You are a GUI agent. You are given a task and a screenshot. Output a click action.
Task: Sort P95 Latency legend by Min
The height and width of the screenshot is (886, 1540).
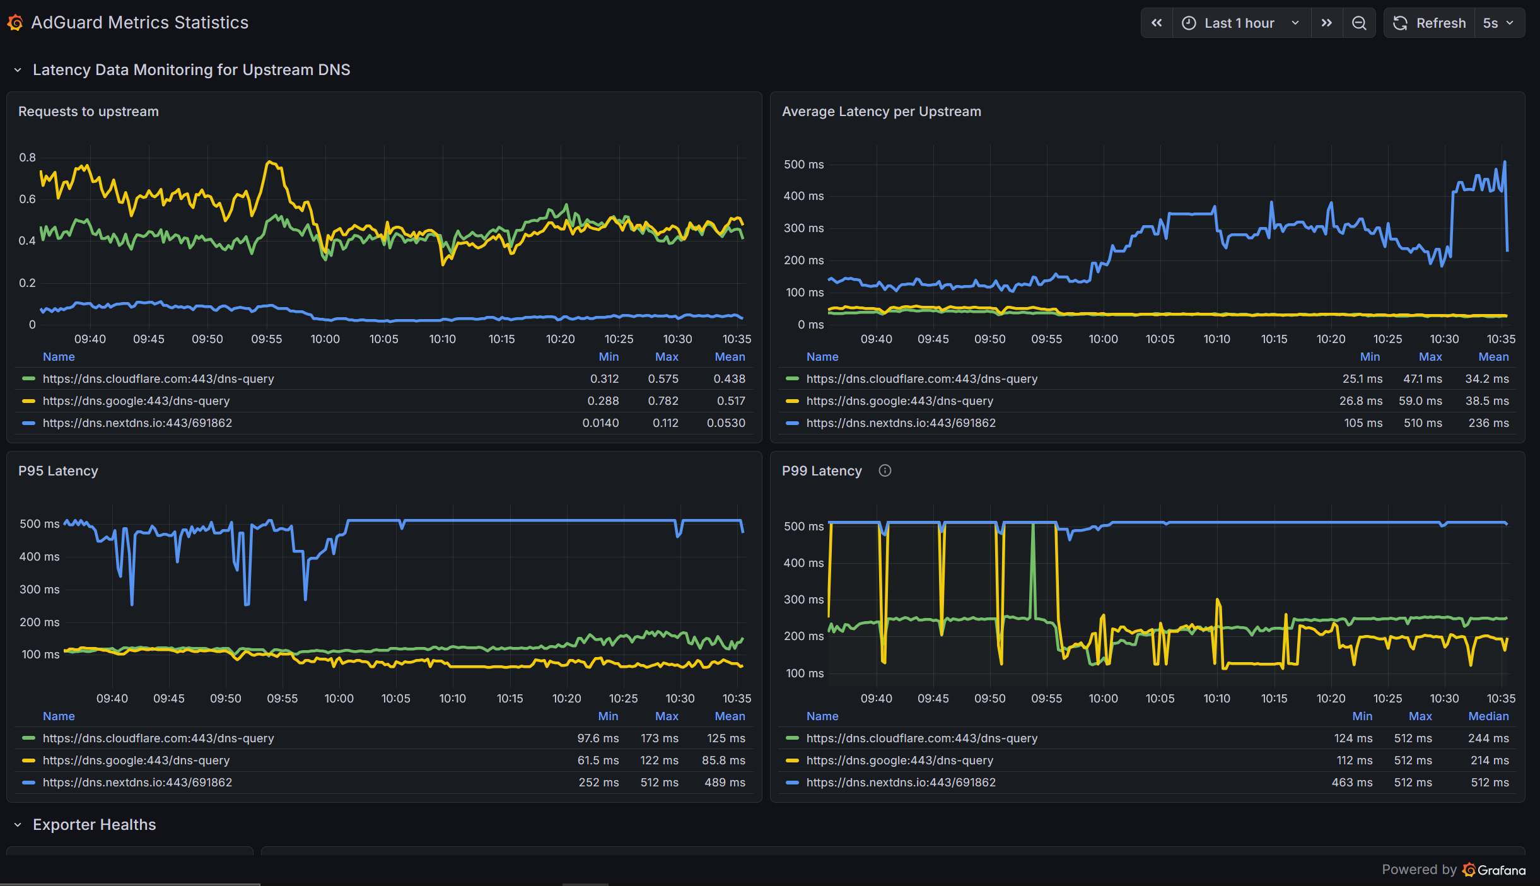pyautogui.click(x=608, y=716)
